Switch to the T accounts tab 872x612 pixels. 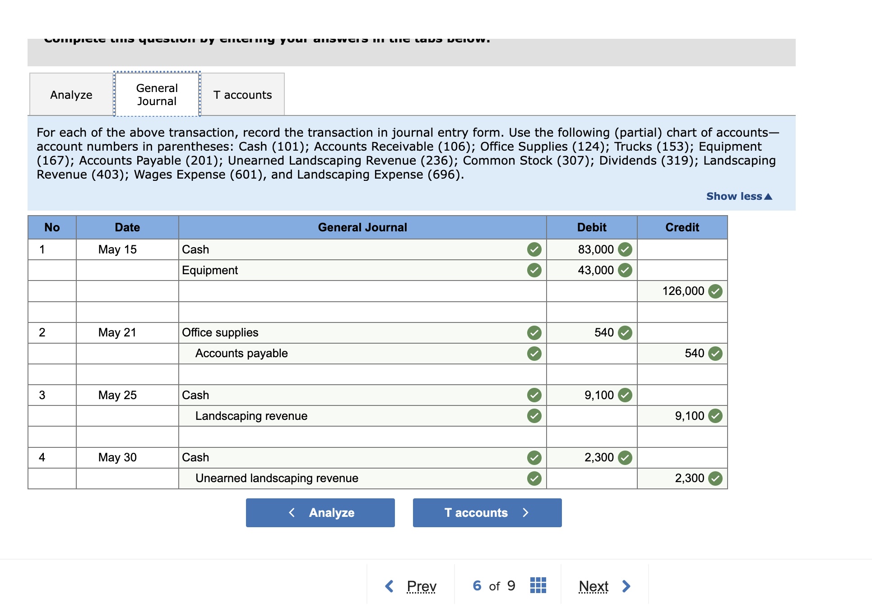click(242, 95)
